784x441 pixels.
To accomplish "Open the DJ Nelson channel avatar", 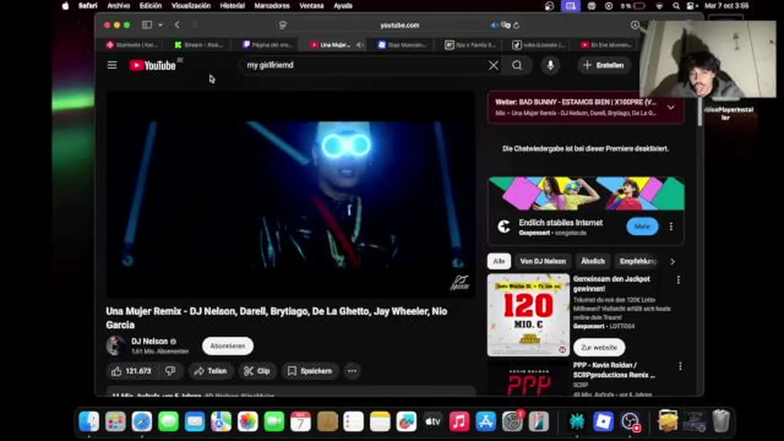I will (x=115, y=346).
